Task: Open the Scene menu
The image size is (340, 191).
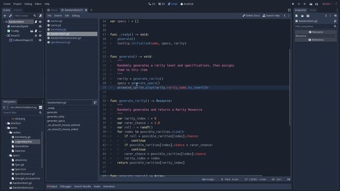Action: click(x=7, y=4)
